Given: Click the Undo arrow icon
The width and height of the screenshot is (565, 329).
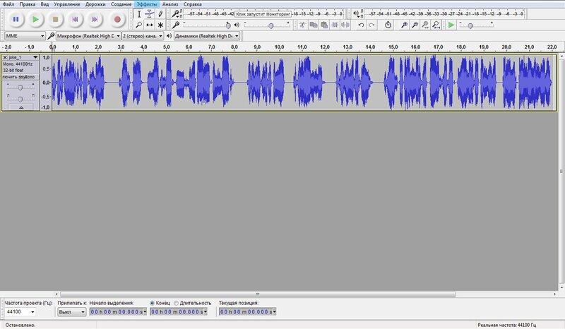Looking at the screenshot, I should point(362,25).
